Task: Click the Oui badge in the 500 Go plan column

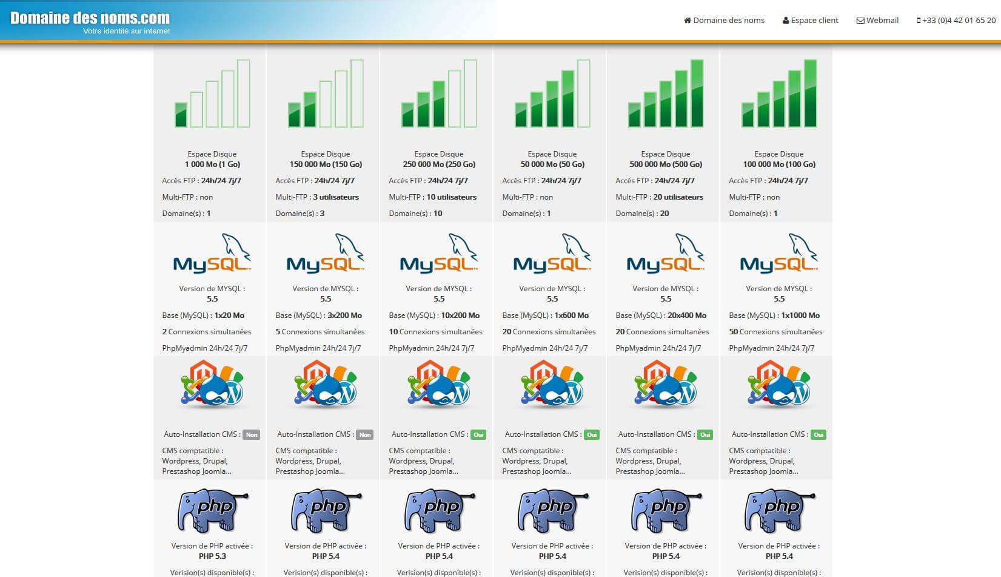Action: click(x=705, y=435)
